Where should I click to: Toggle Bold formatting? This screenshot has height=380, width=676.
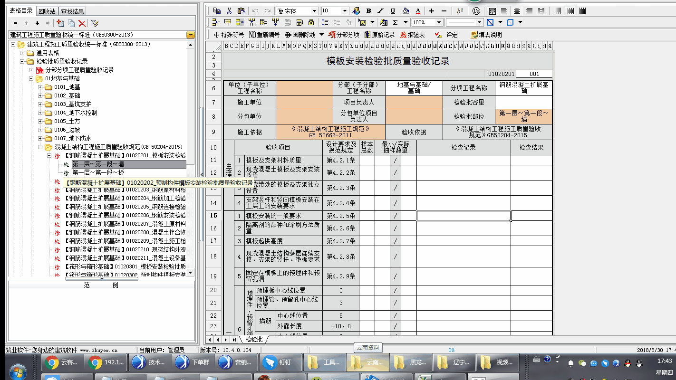coord(369,11)
